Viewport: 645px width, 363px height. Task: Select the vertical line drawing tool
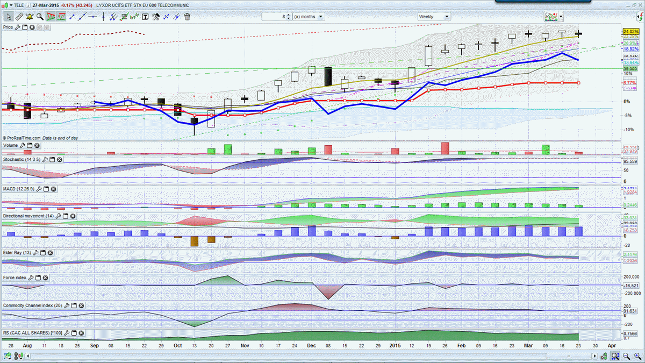103,17
